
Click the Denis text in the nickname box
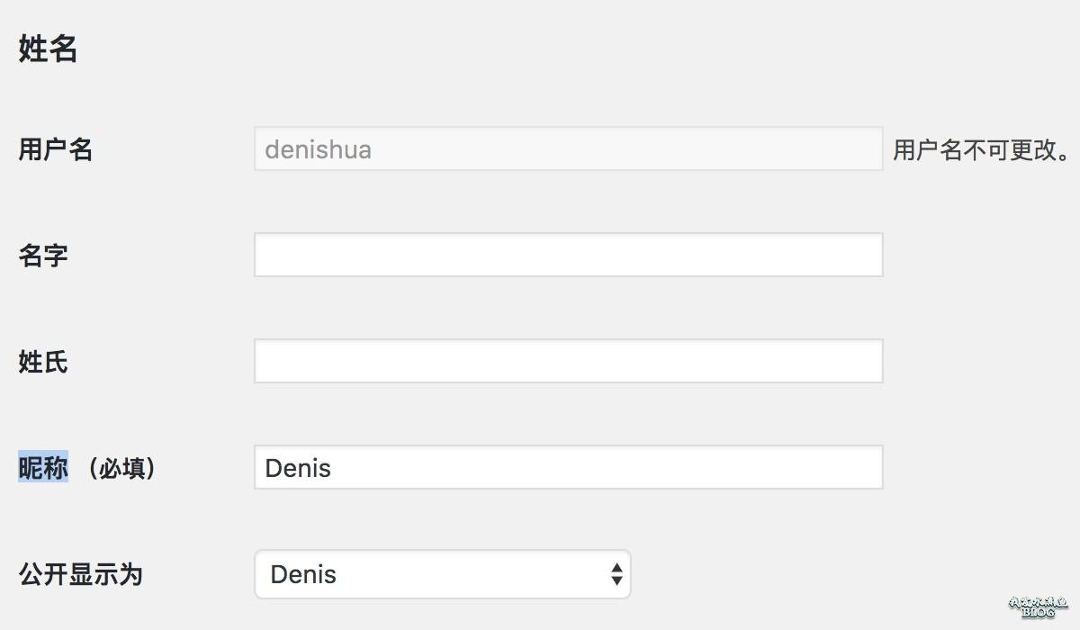298,468
